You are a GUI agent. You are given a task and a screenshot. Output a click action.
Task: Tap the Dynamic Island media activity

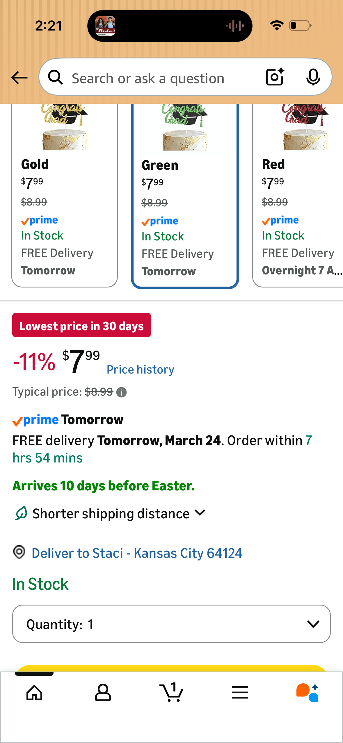click(x=170, y=26)
